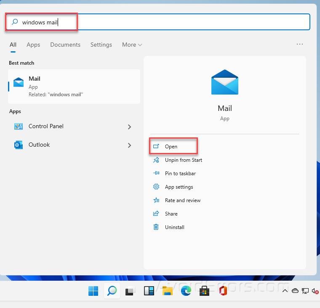The height and width of the screenshot is (308, 320).
Task: Launch File Explorer from the taskbar
Action: 168,291
